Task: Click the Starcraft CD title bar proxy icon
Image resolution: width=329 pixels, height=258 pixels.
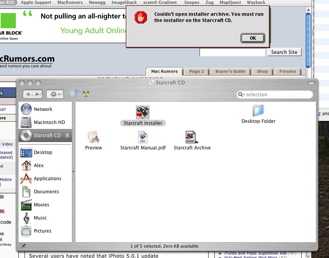Action: pos(152,82)
